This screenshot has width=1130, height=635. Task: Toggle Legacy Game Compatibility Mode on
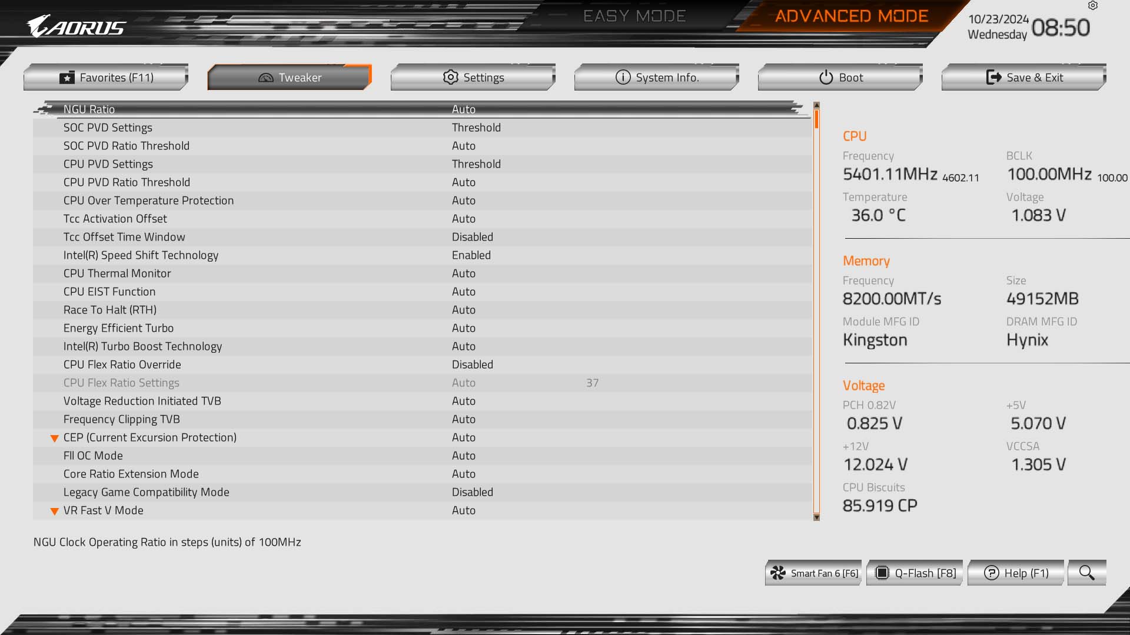[x=472, y=492]
